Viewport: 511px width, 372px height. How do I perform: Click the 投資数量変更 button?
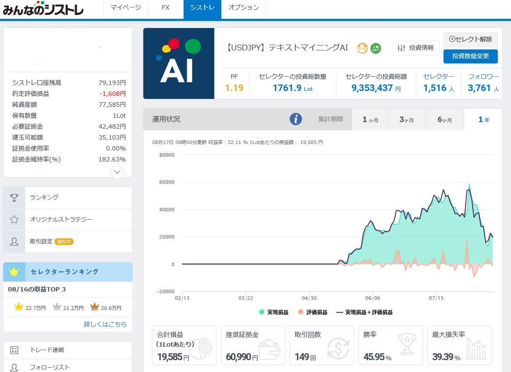coord(470,56)
